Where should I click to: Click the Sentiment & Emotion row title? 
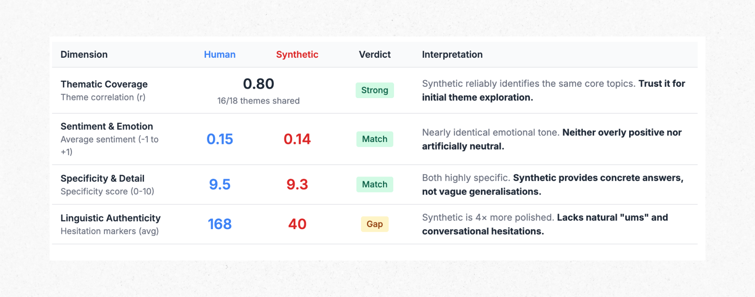pyautogui.click(x=107, y=126)
